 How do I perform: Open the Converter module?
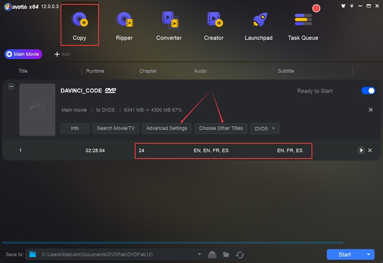(169, 26)
